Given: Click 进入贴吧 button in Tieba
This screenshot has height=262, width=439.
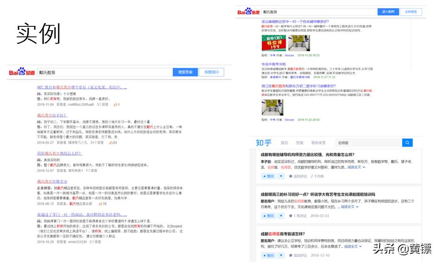Looking at the screenshot, I should (388, 12).
